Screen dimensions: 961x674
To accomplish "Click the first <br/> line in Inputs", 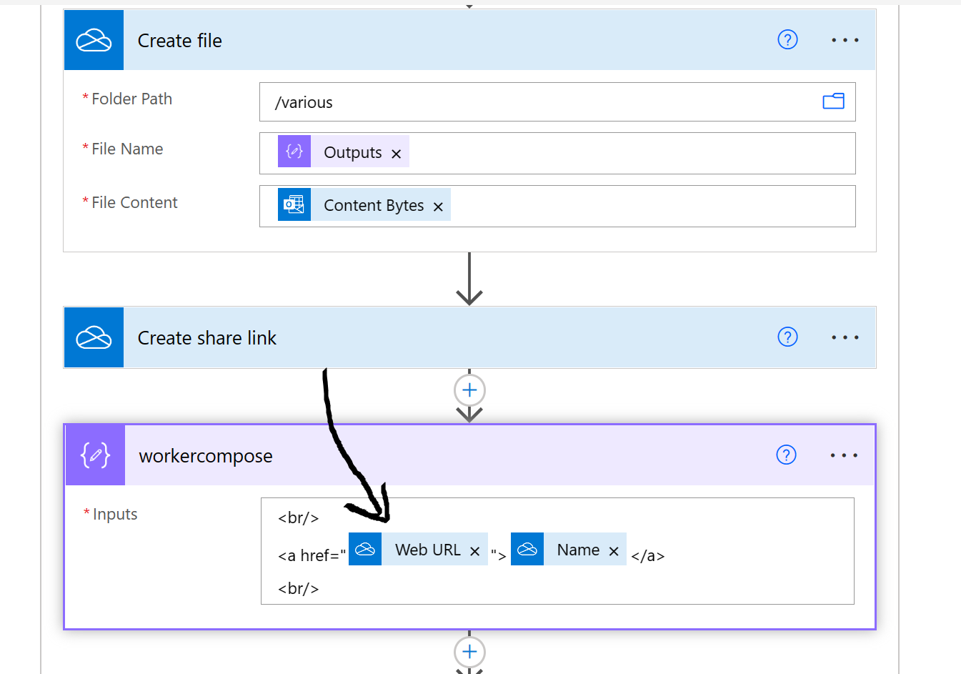I will [299, 517].
